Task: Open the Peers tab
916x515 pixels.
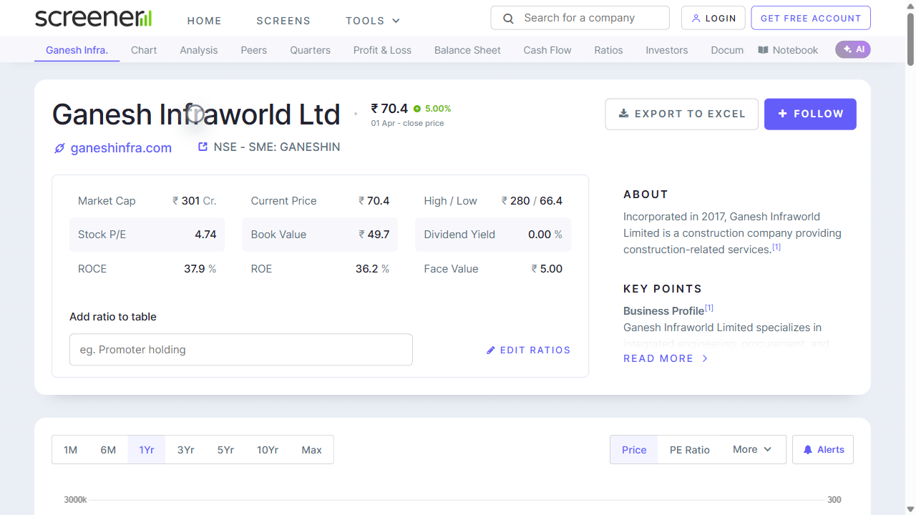Action: (253, 49)
